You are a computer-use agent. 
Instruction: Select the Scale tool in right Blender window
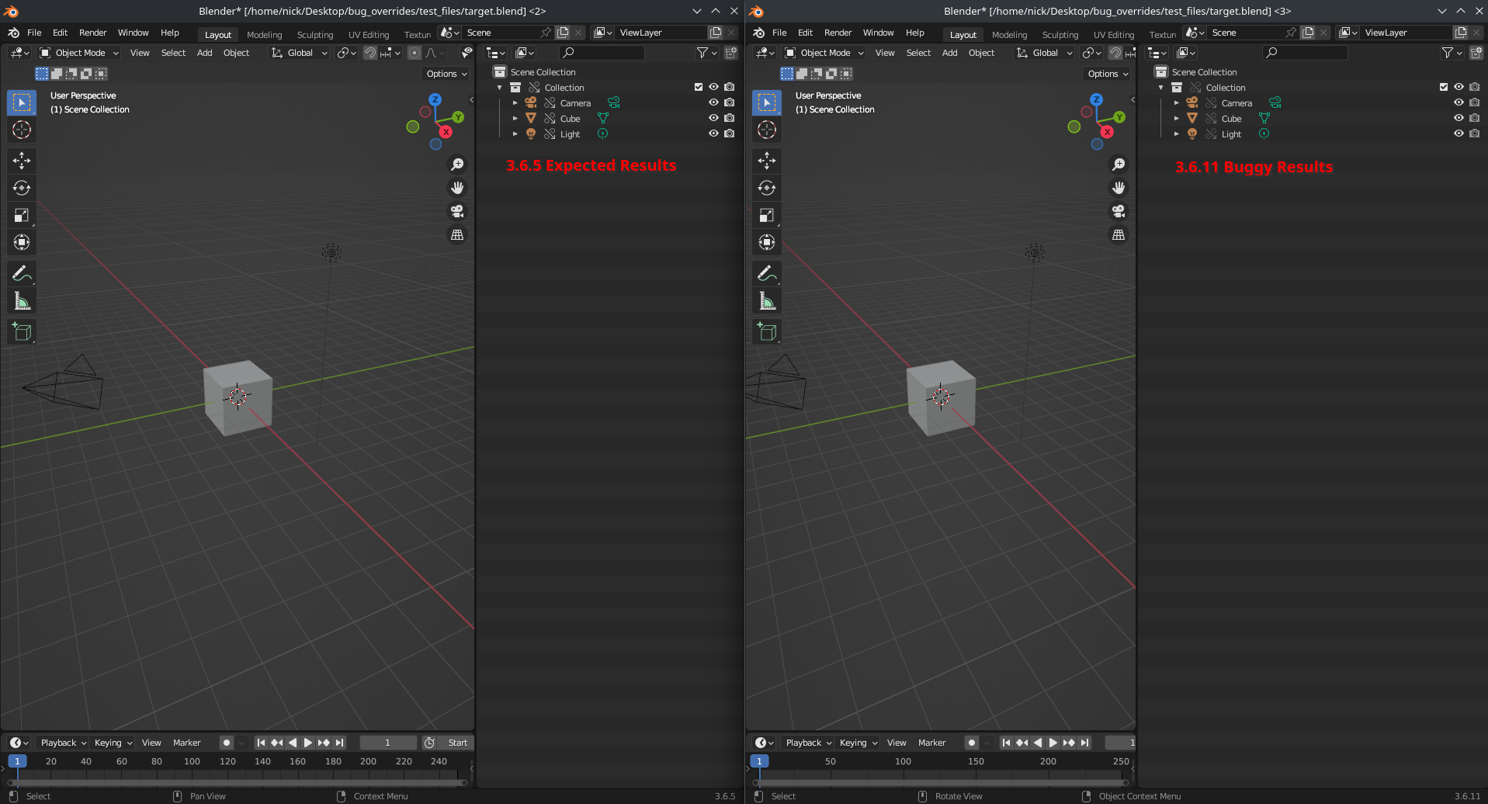[767, 215]
